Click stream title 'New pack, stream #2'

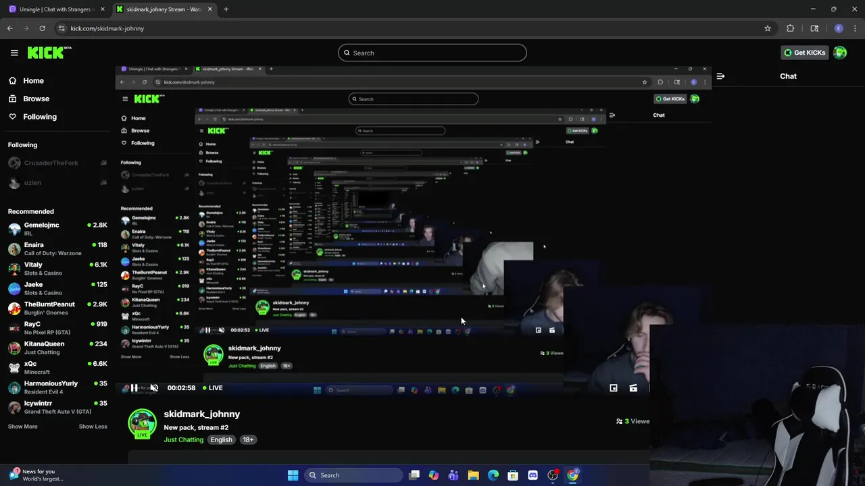tap(196, 427)
